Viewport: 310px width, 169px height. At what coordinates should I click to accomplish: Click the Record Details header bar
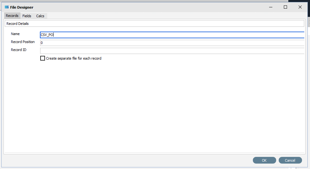pos(155,24)
